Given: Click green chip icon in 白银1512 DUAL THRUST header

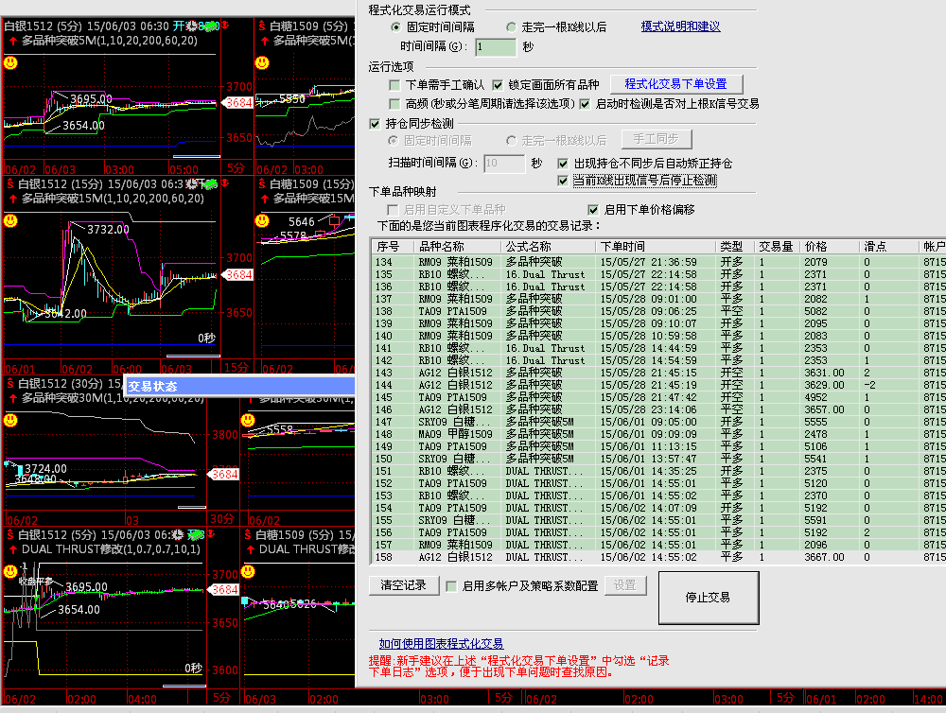Looking at the screenshot, I should [196, 535].
